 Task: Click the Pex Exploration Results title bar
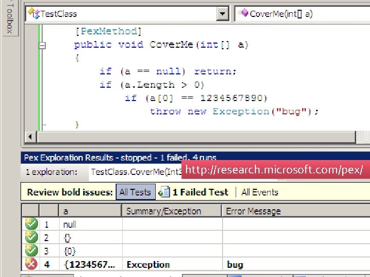click(195, 157)
